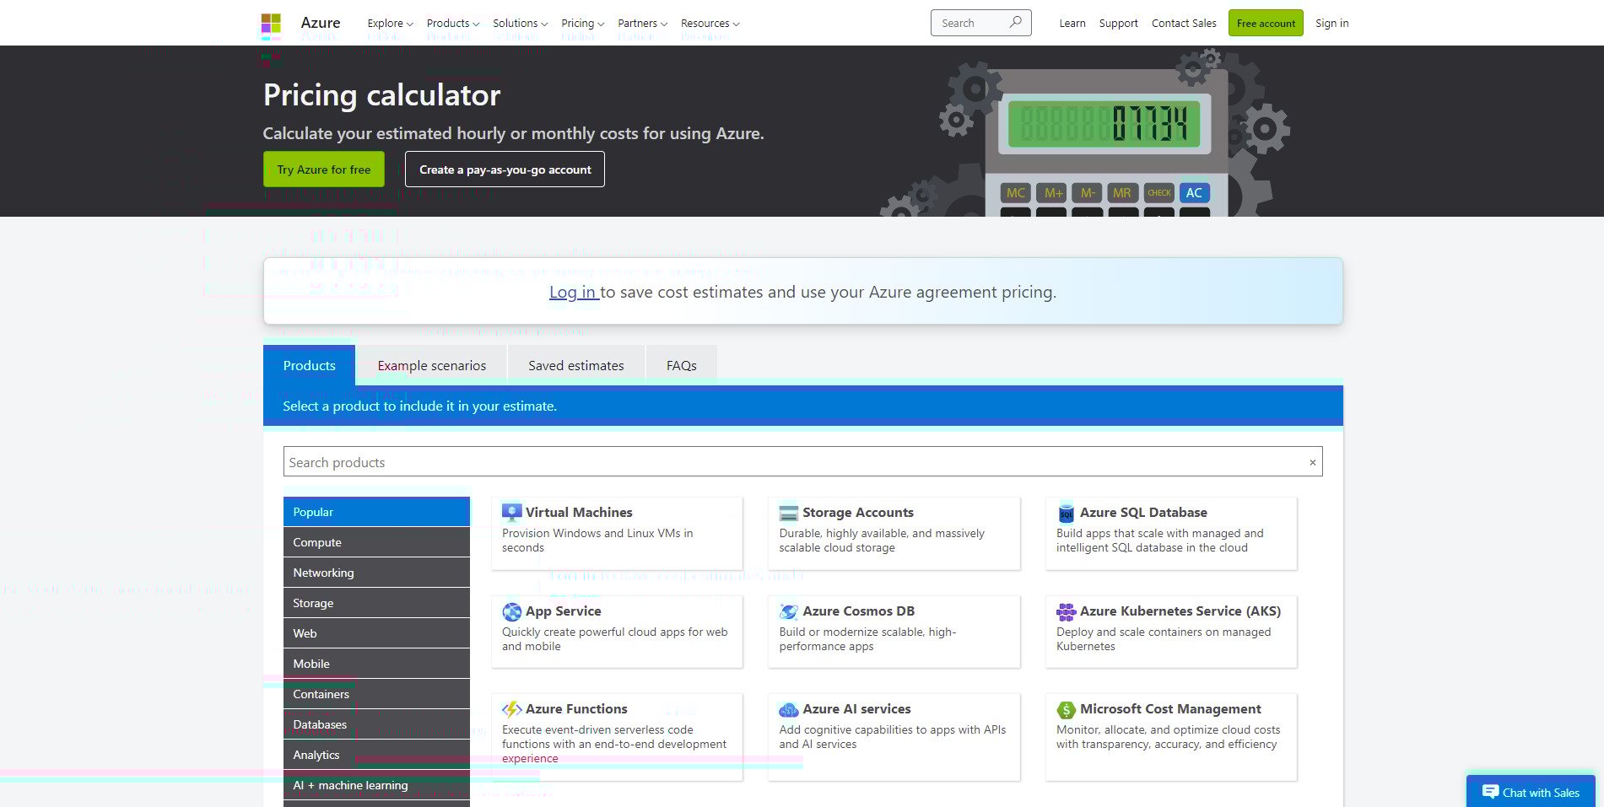Add Virtual Machines to the estimate
1604x807 pixels.
pyautogui.click(x=617, y=533)
